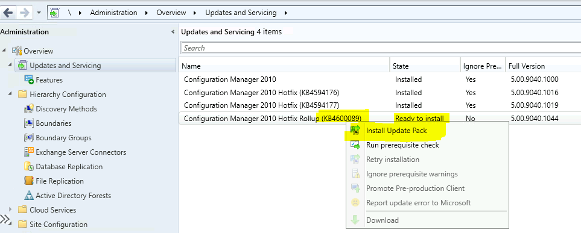Click the Site Configuration folder icon
This screenshot has width=581, height=233.
point(22,224)
